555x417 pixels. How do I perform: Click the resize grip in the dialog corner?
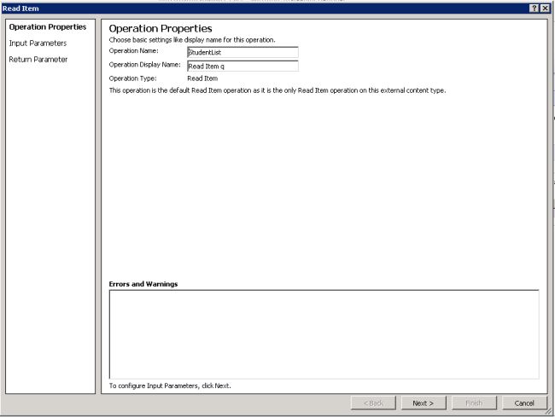550,412
